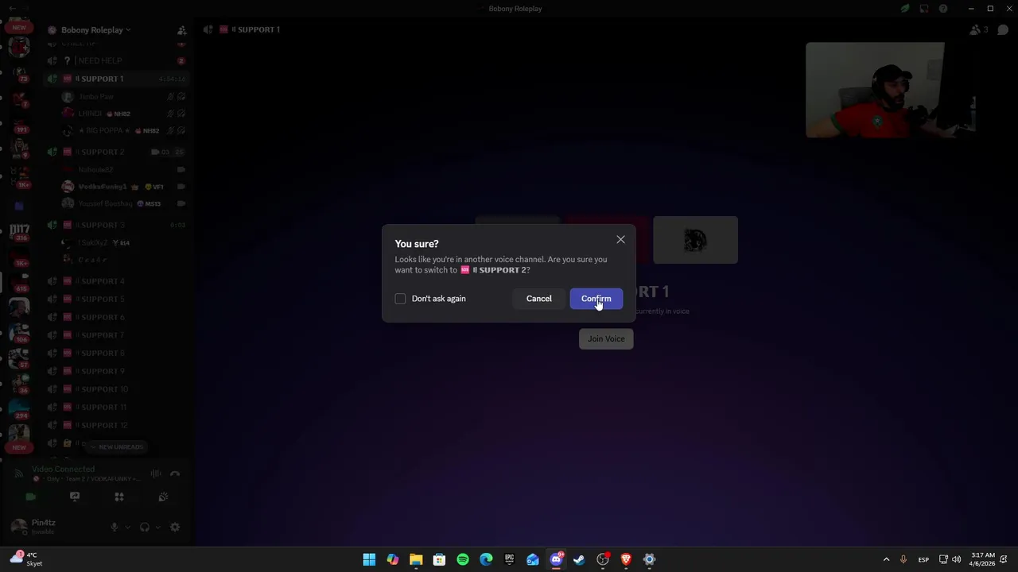Open Windows Start menu
Screen dimensions: 1018x572
pyautogui.click(x=369, y=559)
